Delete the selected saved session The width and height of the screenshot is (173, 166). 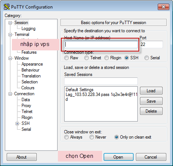coord(151,111)
